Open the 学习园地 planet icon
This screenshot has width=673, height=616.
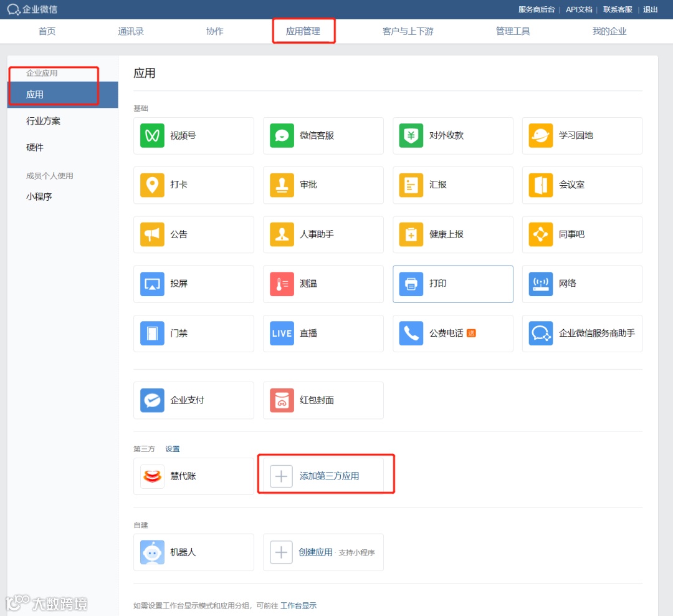point(540,136)
